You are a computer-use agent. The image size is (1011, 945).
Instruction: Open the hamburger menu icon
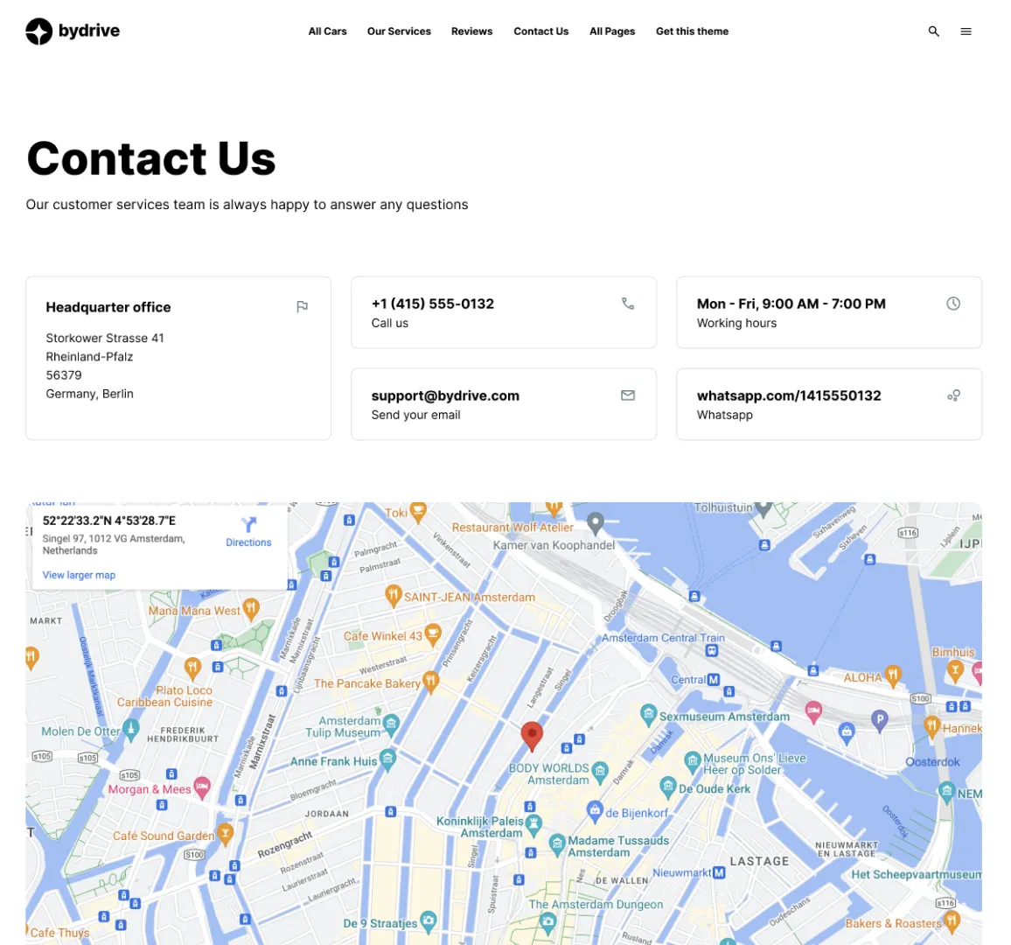point(966,31)
